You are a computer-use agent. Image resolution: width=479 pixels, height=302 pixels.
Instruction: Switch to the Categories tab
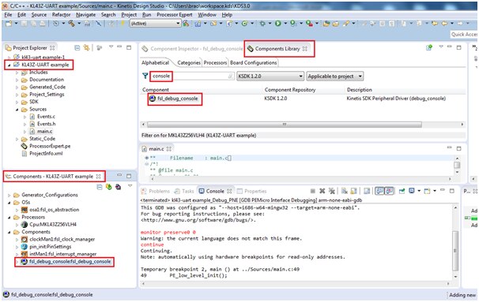pyautogui.click(x=189, y=63)
